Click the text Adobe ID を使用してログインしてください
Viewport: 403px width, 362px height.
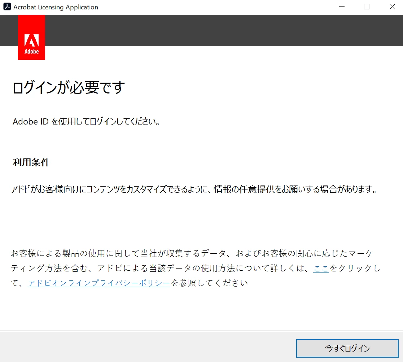86,121
